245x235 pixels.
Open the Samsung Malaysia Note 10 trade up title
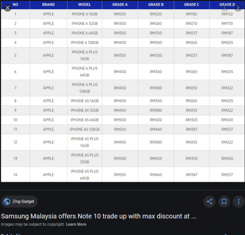coord(98,216)
